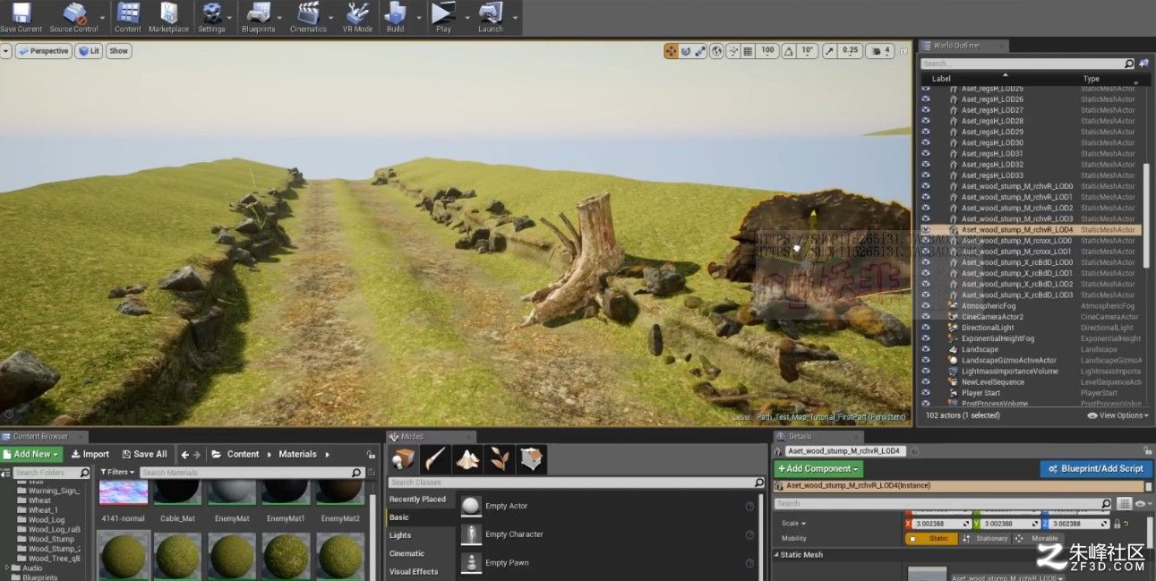Select the Paint mode brush icon
The width and height of the screenshot is (1156, 581).
[435, 459]
